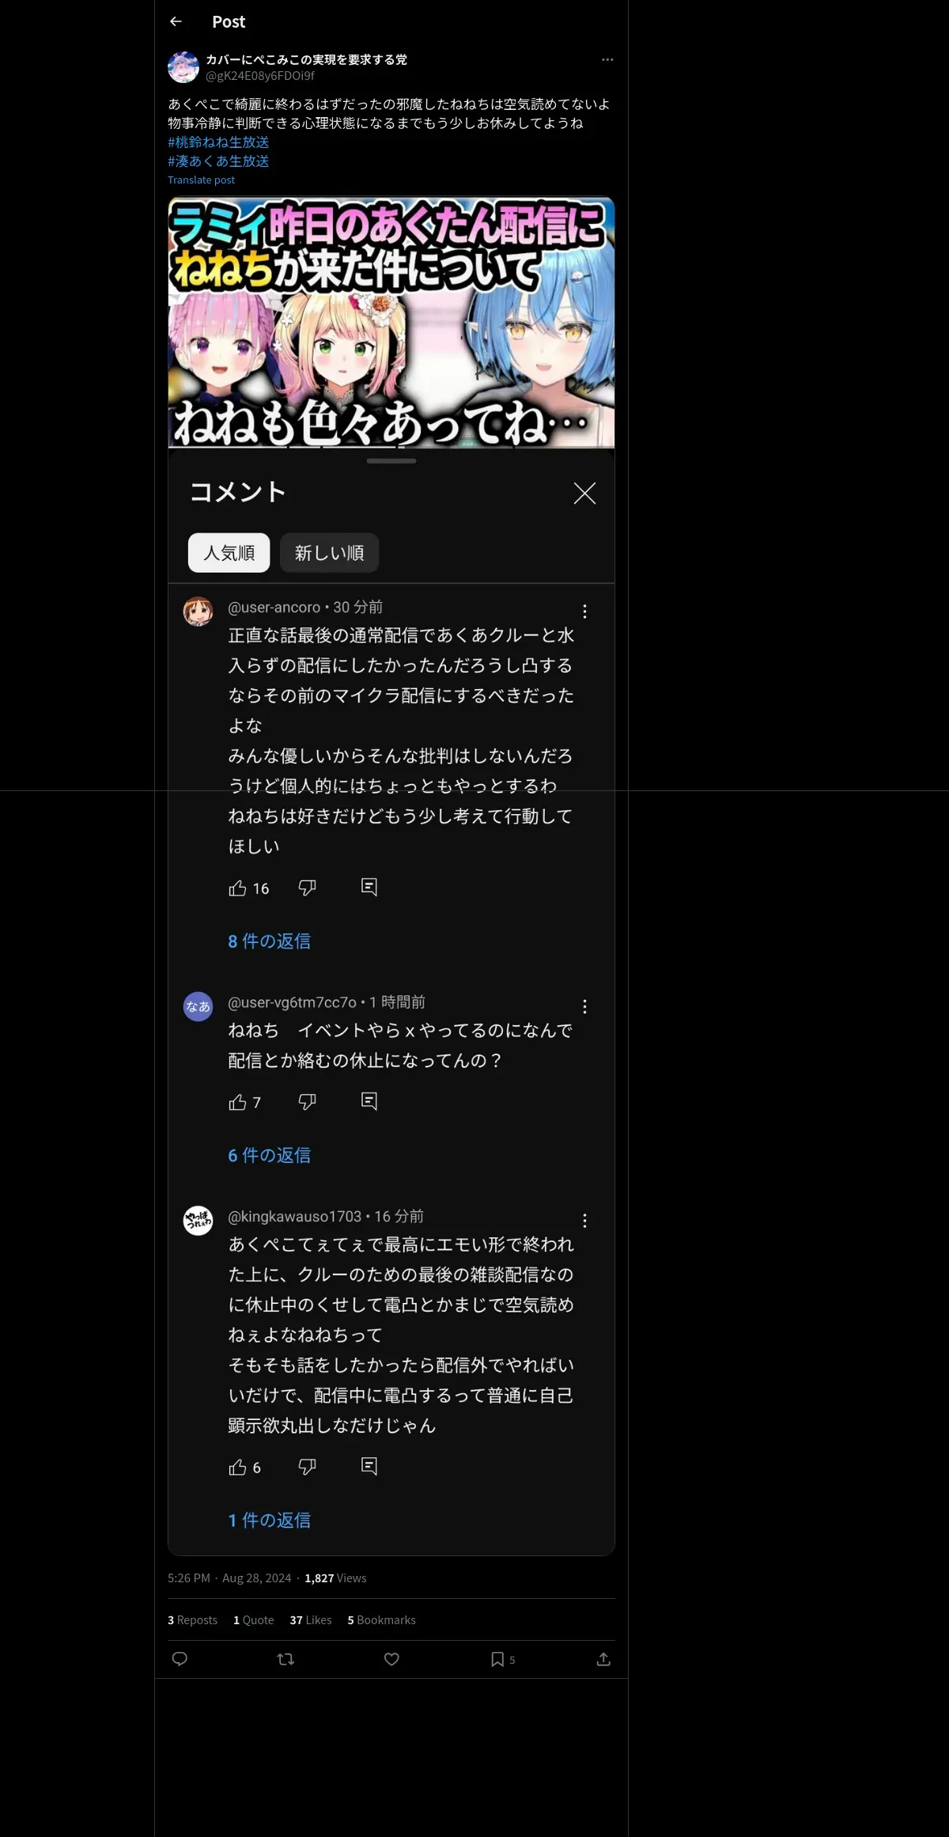Bookmark the post with the bookmark icon
949x1837 pixels.
coord(497,1659)
